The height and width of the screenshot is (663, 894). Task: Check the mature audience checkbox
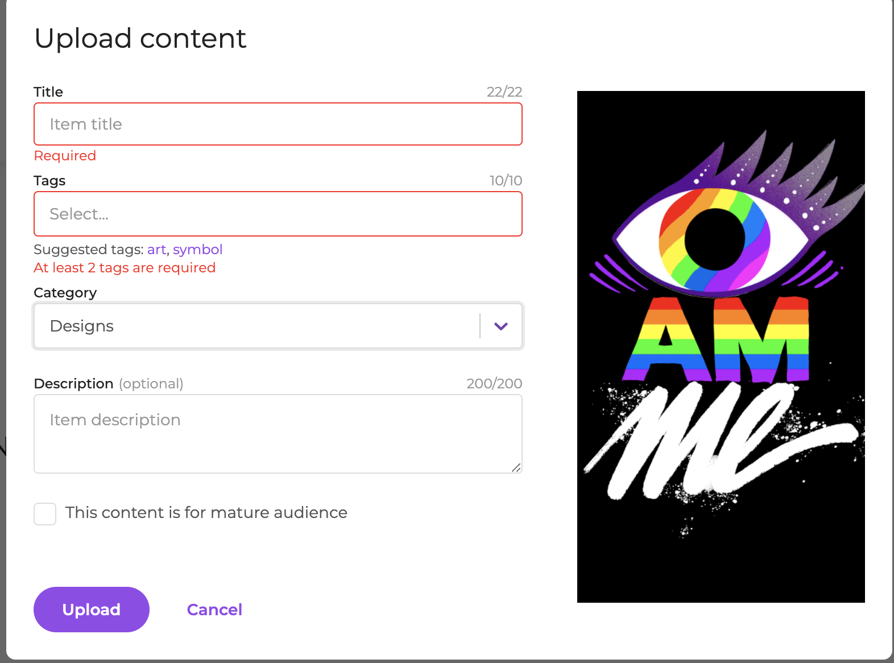(x=45, y=513)
